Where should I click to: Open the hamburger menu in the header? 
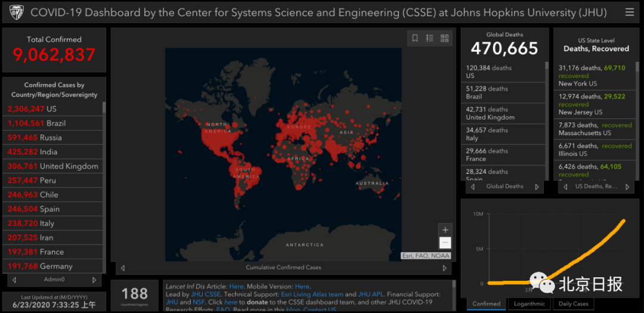click(x=629, y=12)
